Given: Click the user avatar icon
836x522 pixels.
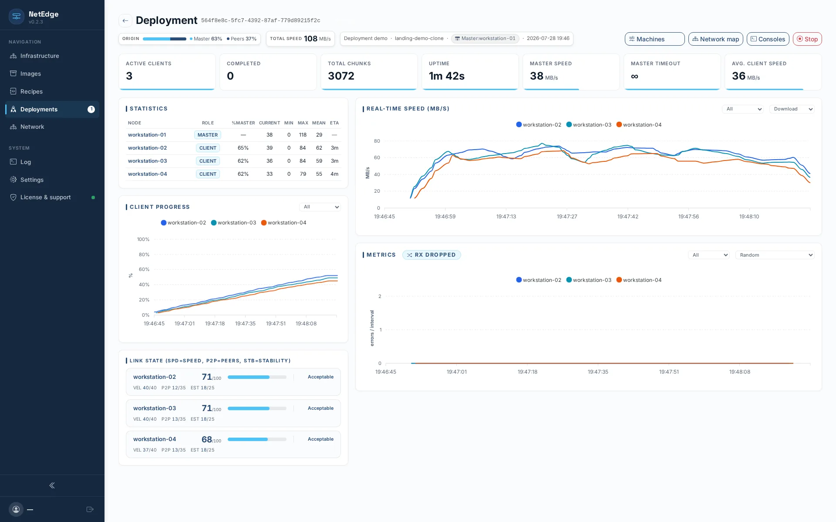Looking at the screenshot, I should pos(16,509).
